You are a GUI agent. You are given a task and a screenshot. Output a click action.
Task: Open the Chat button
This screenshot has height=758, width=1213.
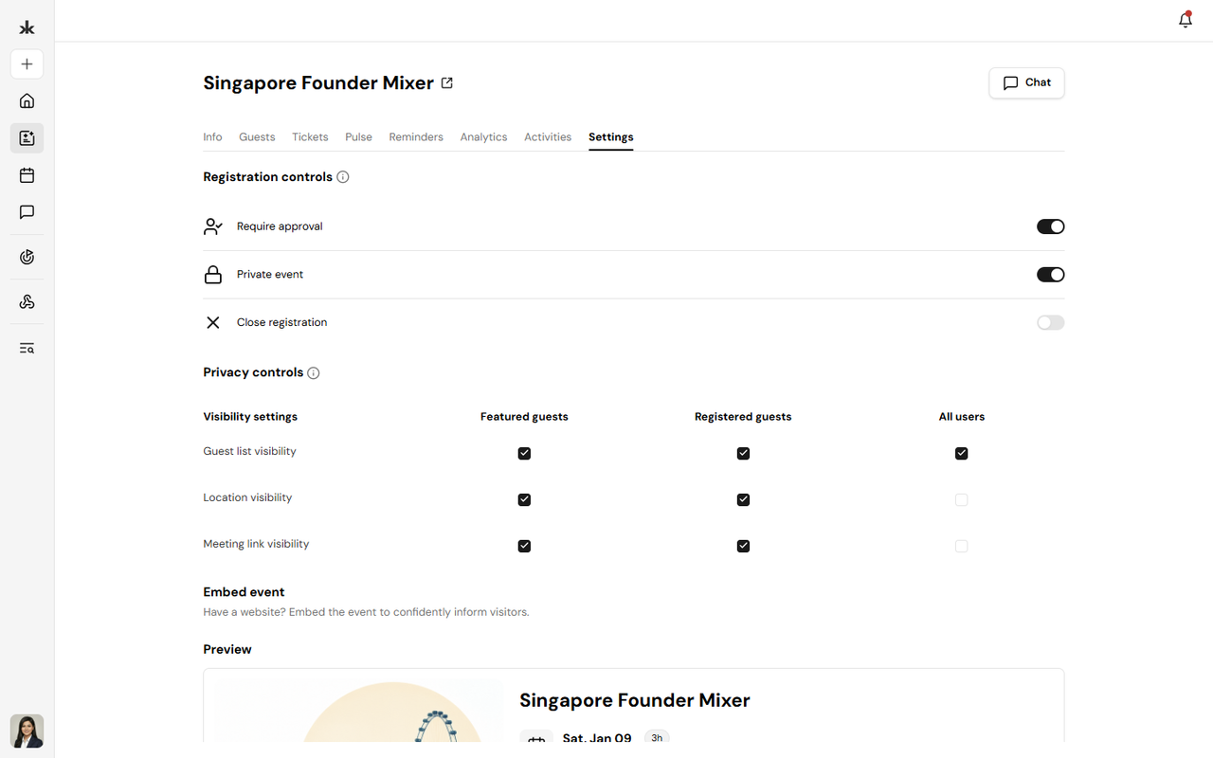coord(1026,83)
